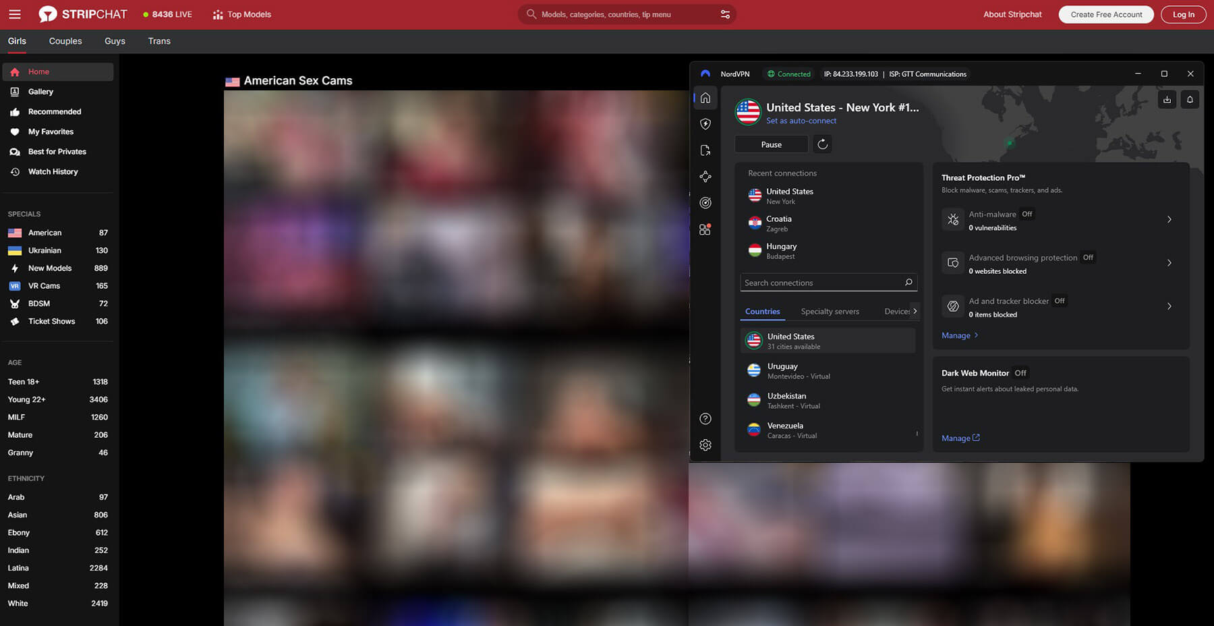The width and height of the screenshot is (1214, 626).
Task: Select the Threat Protection shield icon
Action: [705, 123]
